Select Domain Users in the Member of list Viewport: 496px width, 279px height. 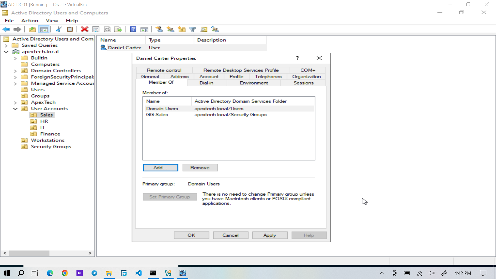click(229, 109)
